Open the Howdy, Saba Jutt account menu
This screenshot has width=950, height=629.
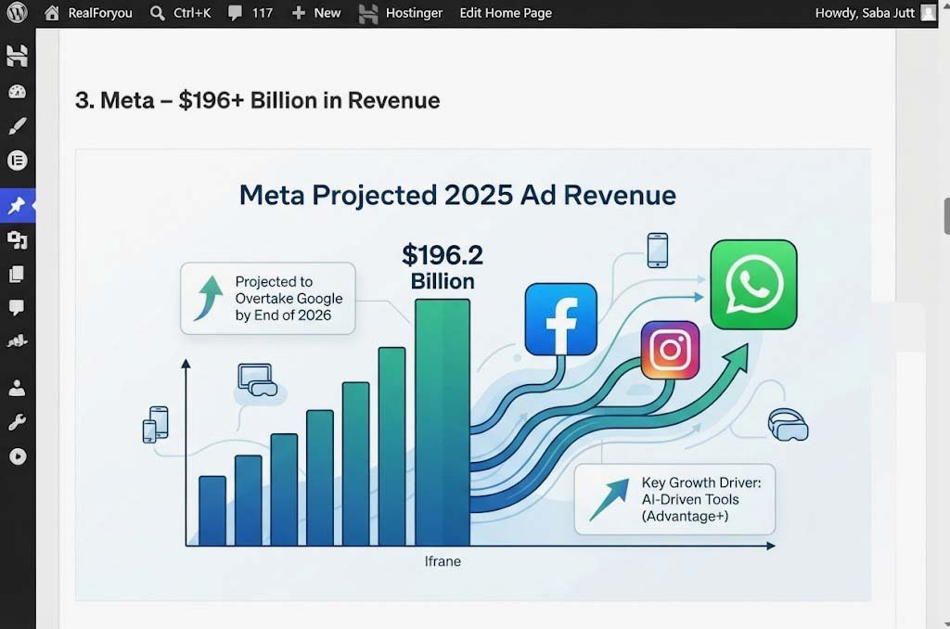coord(876,13)
